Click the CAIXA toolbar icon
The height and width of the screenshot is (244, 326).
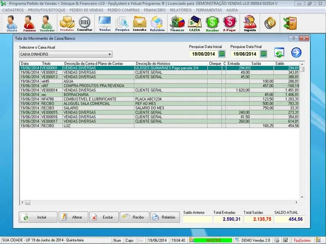click(x=195, y=23)
